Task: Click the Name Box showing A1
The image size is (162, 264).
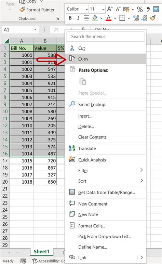Action: (18, 30)
